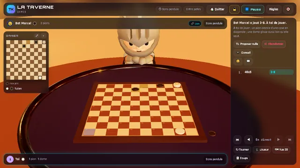
Task: Switch to Joueur view
Action: 262,149
